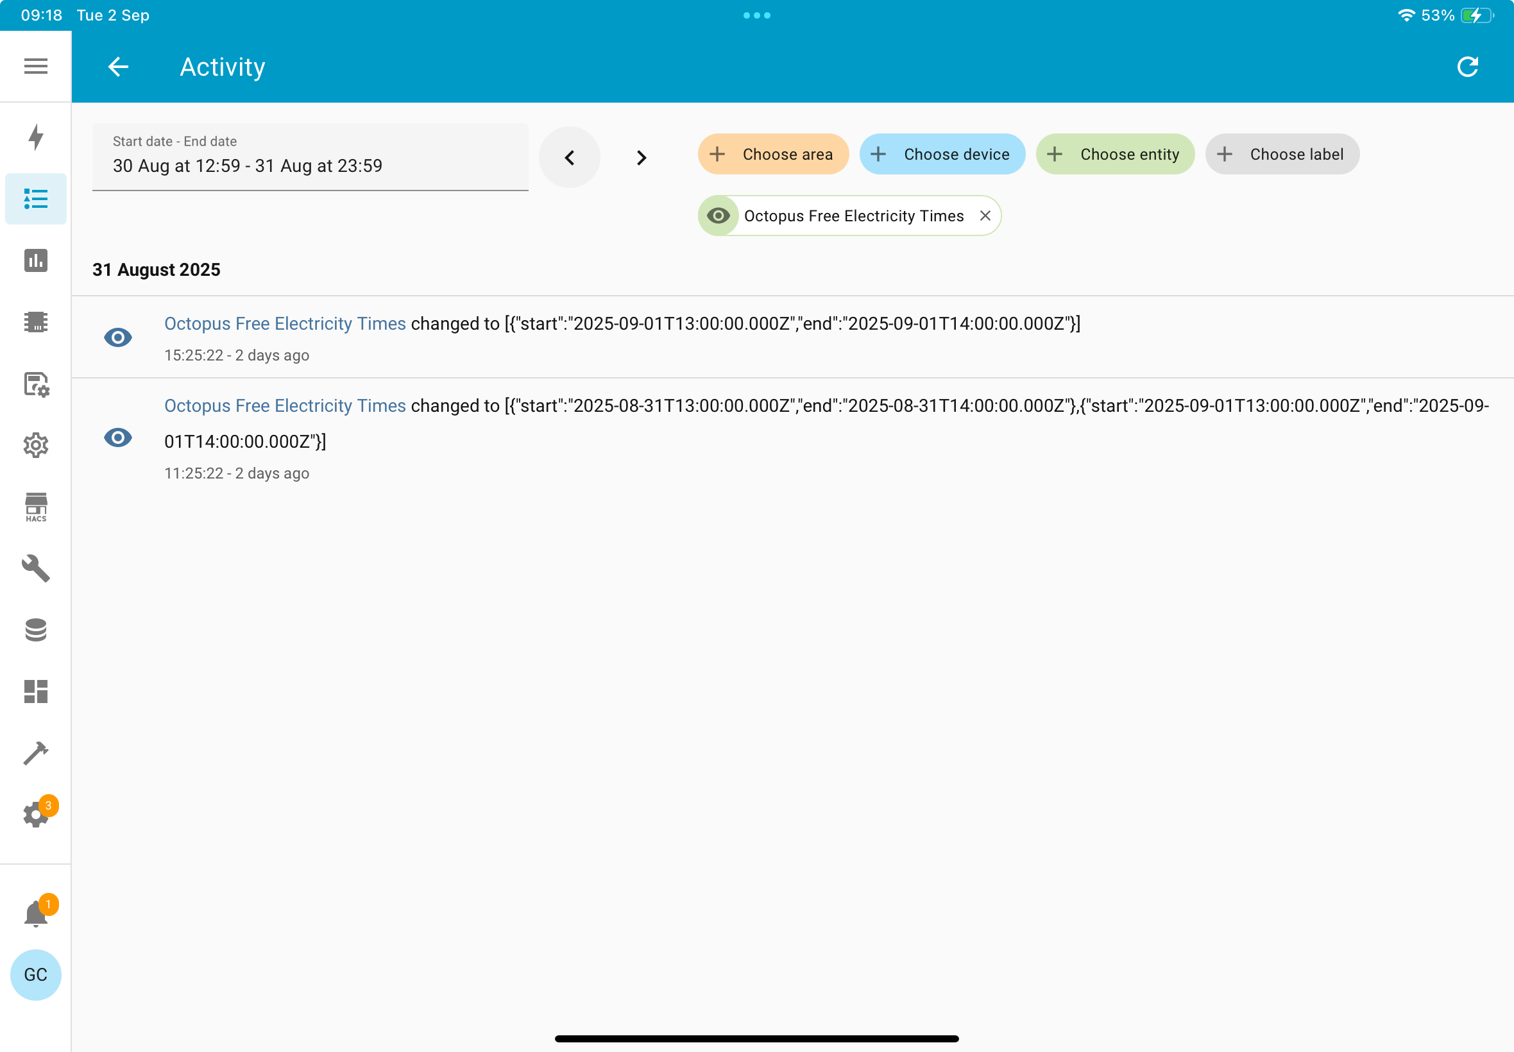Open the Choose entity picker

click(1115, 154)
